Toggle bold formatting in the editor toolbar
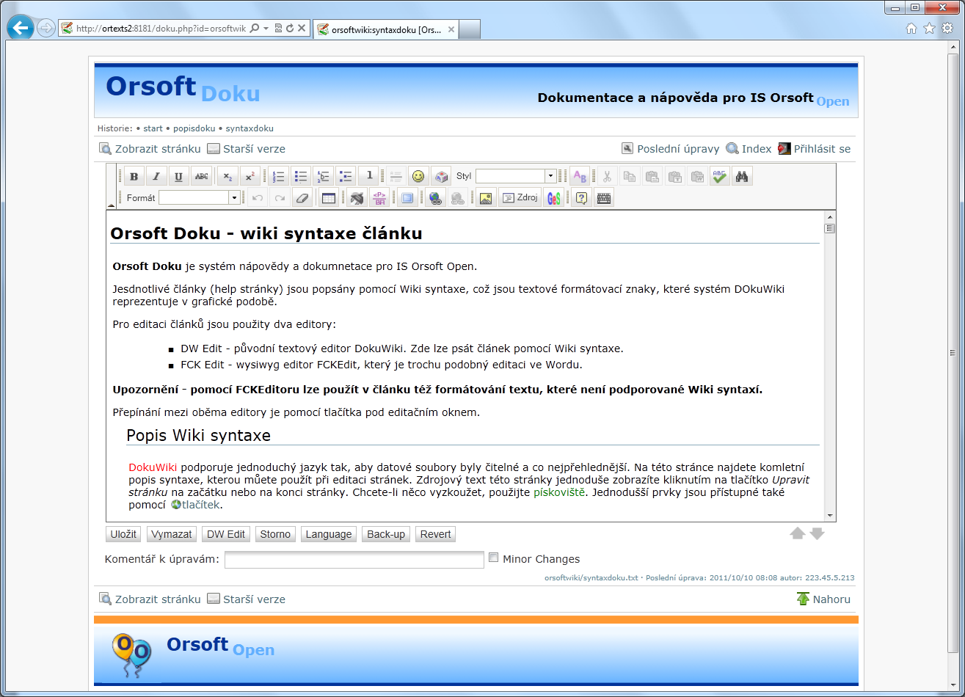The height and width of the screenshot is (697, 965). click(x=134, y=177)
